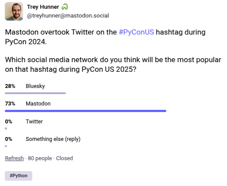The image size is (227, 186).
Task: Click the 80 people vote count
Action: pos(40,158)
